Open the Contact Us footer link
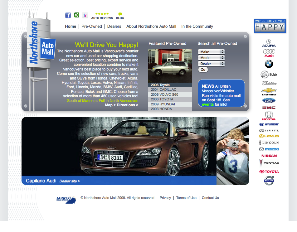297x232 pixels. (x=210, y=198)
